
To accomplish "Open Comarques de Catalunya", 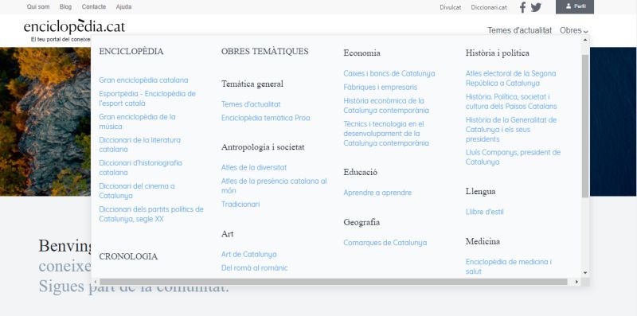I will [385, 243].
